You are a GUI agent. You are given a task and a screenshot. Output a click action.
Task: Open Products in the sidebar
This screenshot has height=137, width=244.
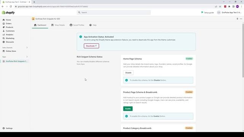(9, 27)
